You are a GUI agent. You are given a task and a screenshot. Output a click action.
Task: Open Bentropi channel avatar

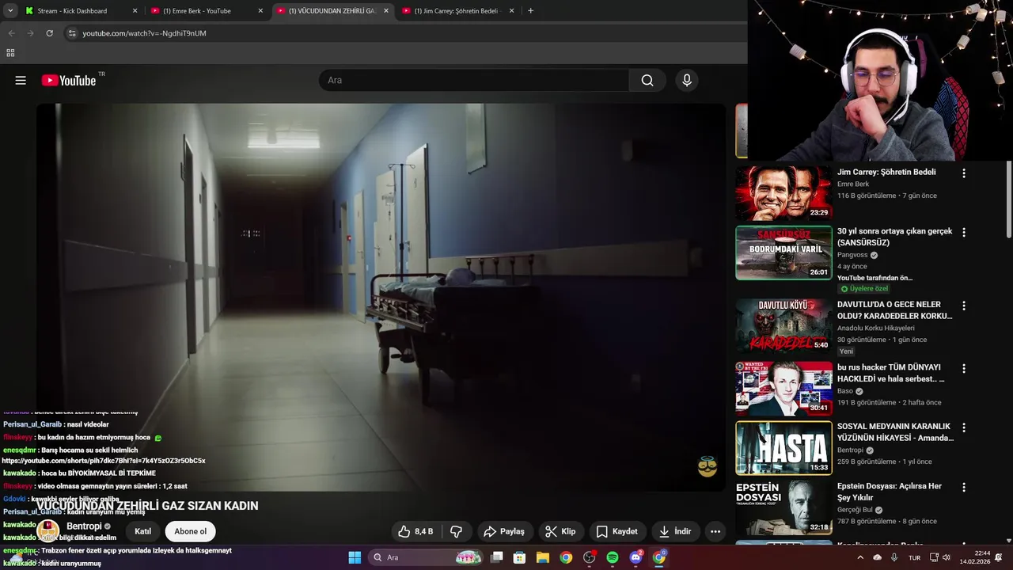click(x=47, y=530)
